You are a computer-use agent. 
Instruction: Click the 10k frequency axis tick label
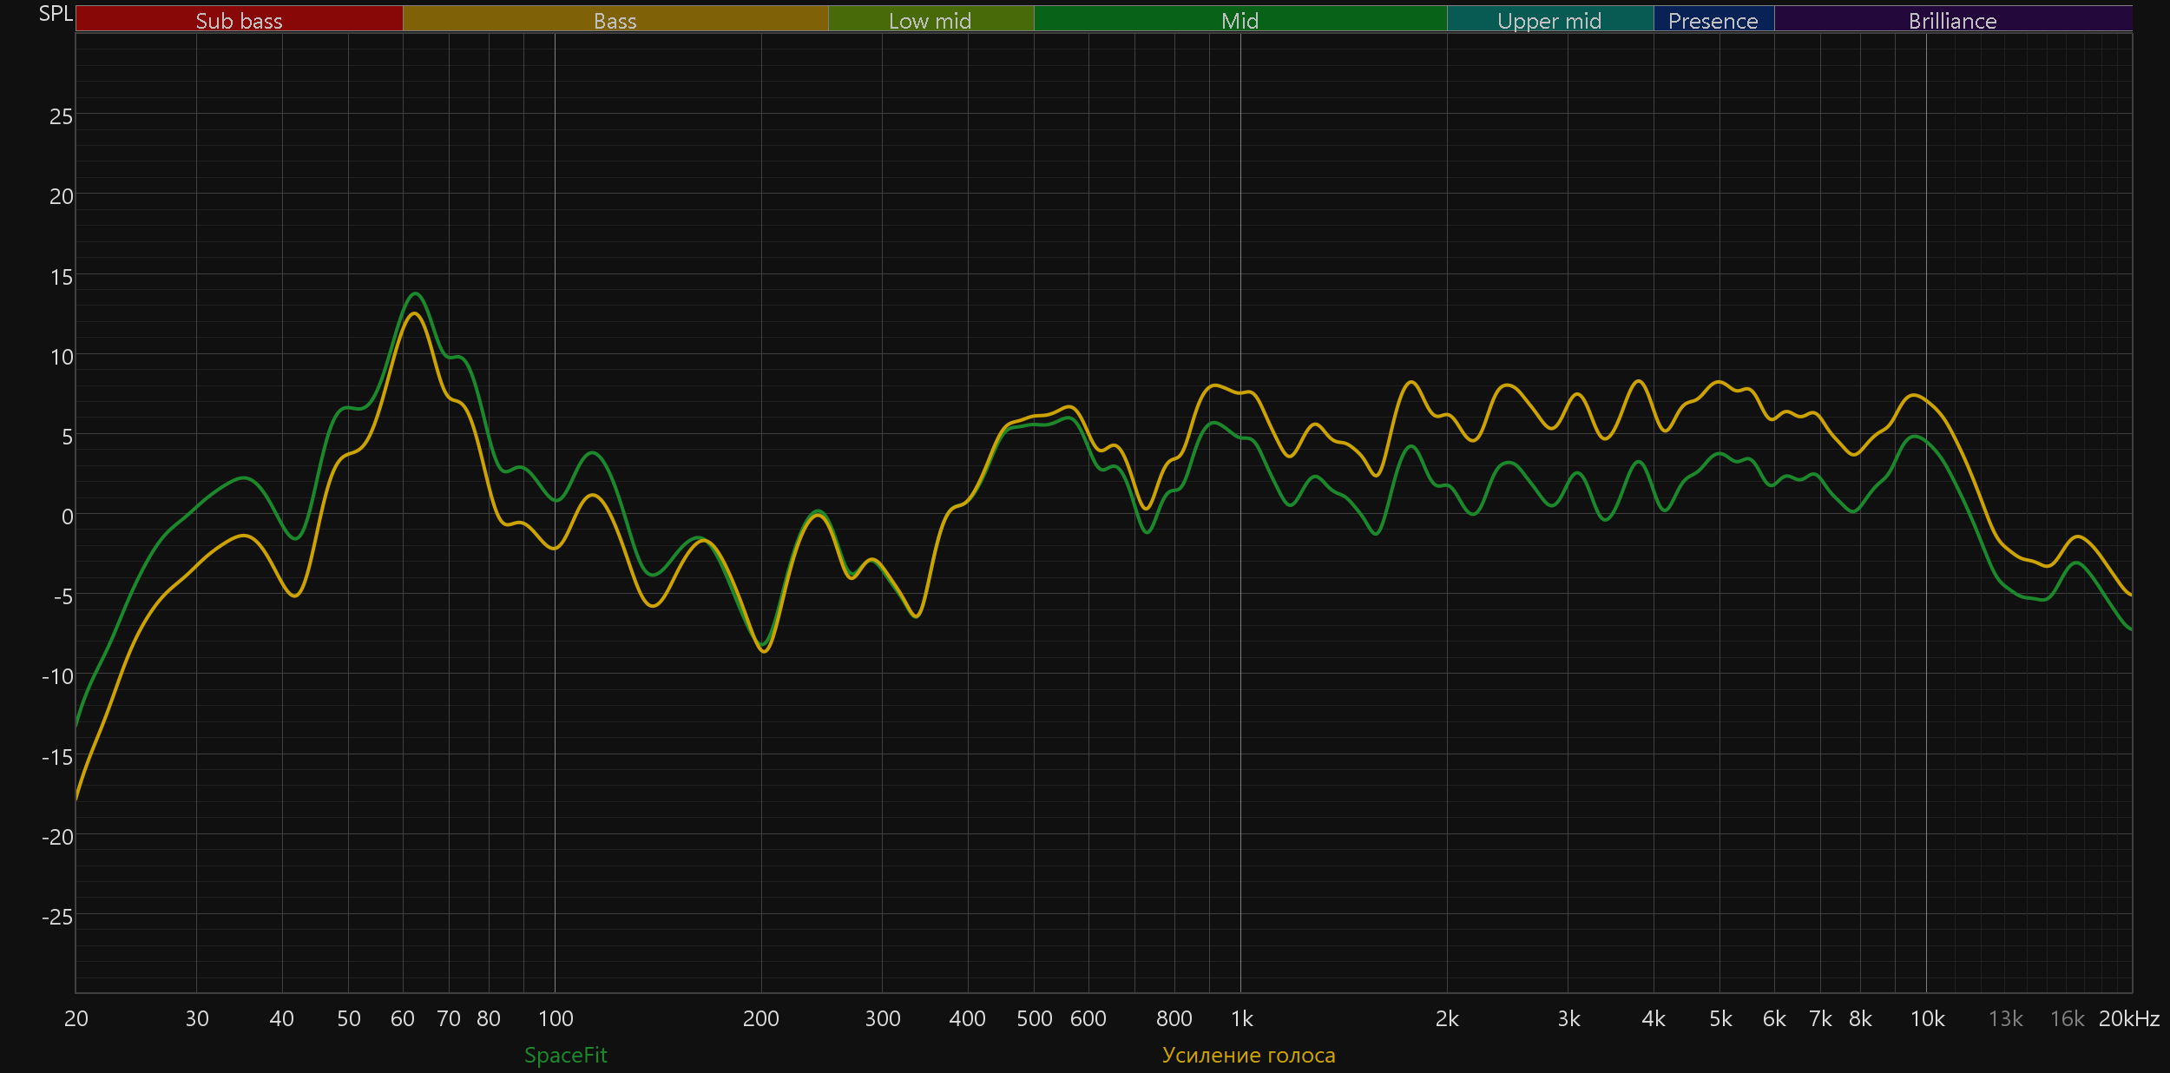pyautogui.click(x=1927, y=1018)
